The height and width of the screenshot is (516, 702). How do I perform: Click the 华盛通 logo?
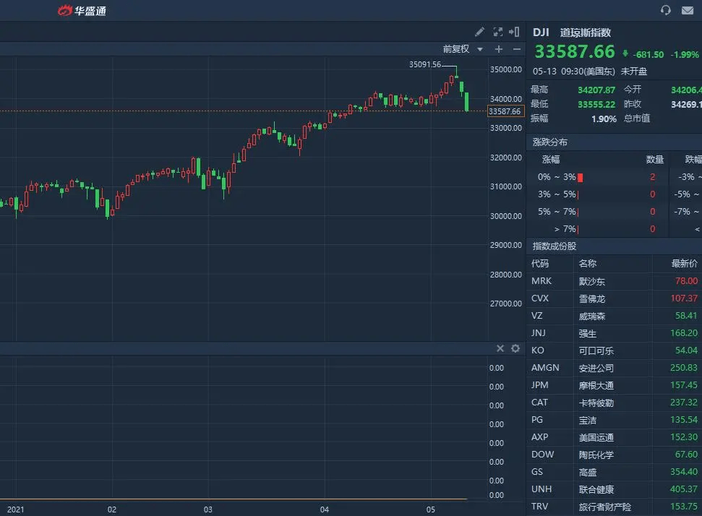pos(82,10)
